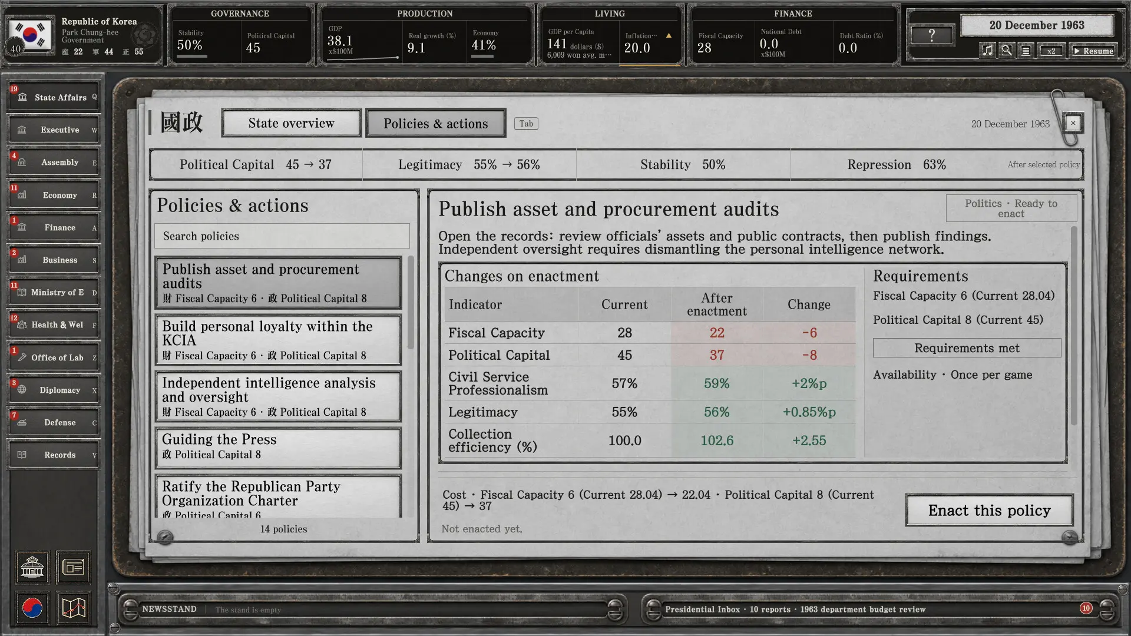Screen dimensions: 1131x636
Task: Open the Finance sidebar section
Action: click(x=54, y=227)
